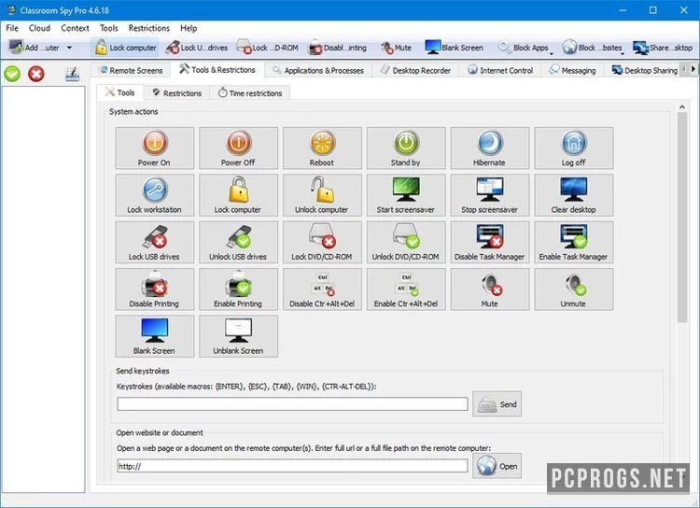Click green checkmark select-all icon
Viewport: 700px width, 508px height.
[x=12, y=74]
